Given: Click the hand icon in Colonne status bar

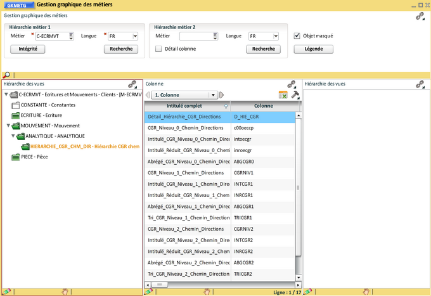Looking at the screenshot, I should click(x=206, y=292).
